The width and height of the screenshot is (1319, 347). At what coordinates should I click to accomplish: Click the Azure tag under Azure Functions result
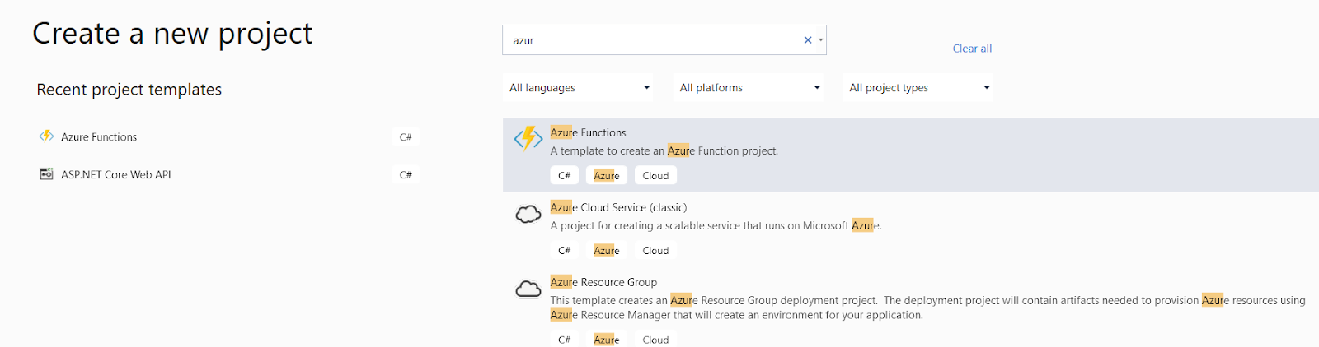(x=607, y=175)
